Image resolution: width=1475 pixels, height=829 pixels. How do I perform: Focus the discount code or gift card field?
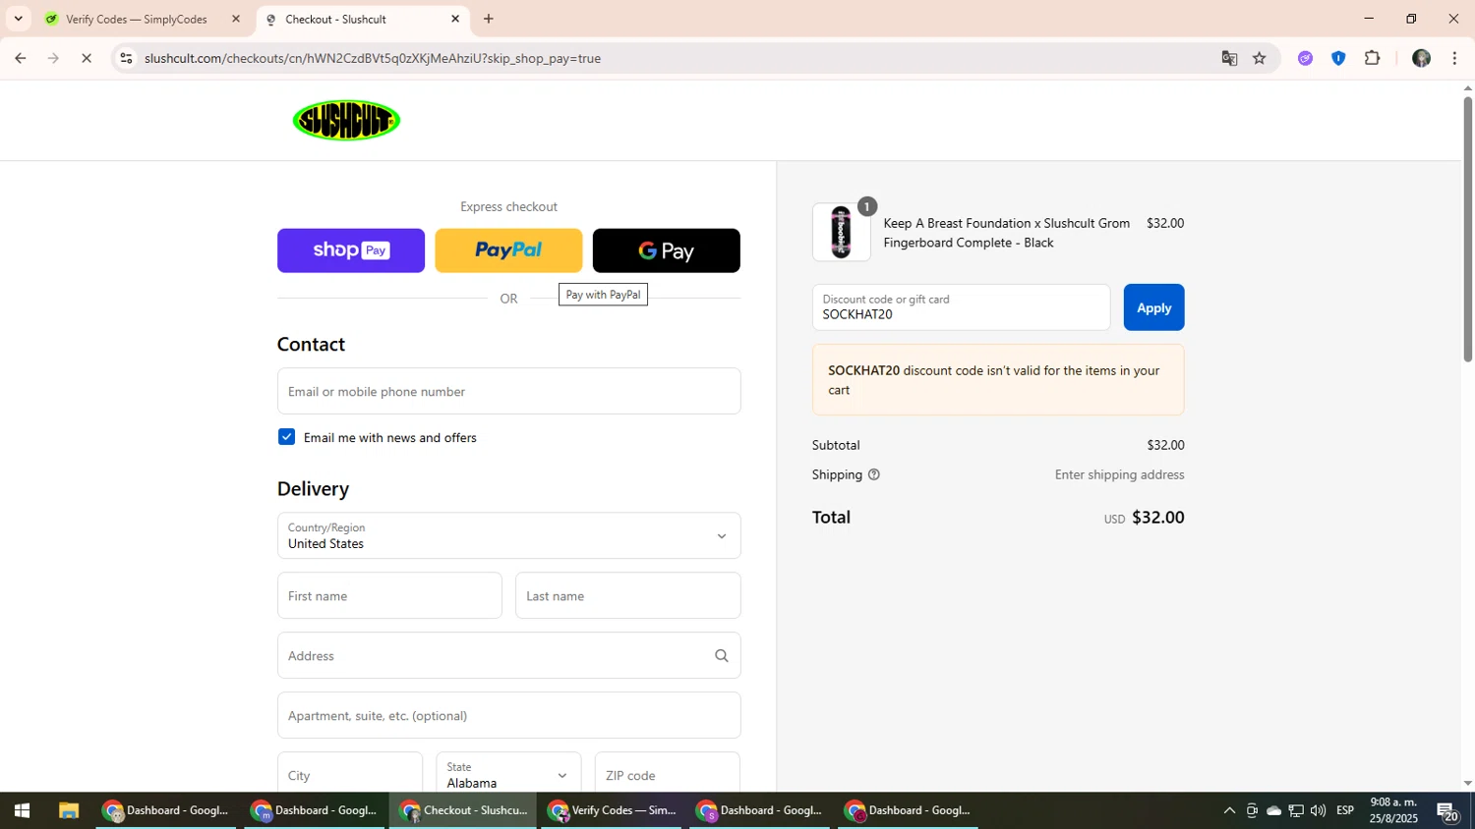(x=961, y=307)
